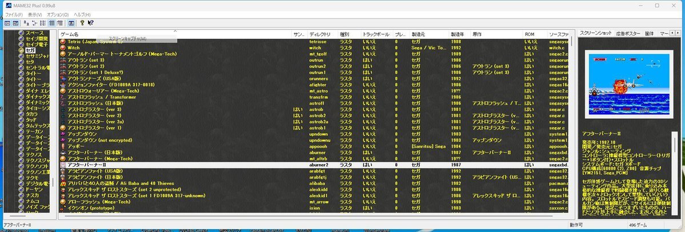Open the オプション(O) menu
The height and width of the screenshot is (232, 685).
pos(58,14)
